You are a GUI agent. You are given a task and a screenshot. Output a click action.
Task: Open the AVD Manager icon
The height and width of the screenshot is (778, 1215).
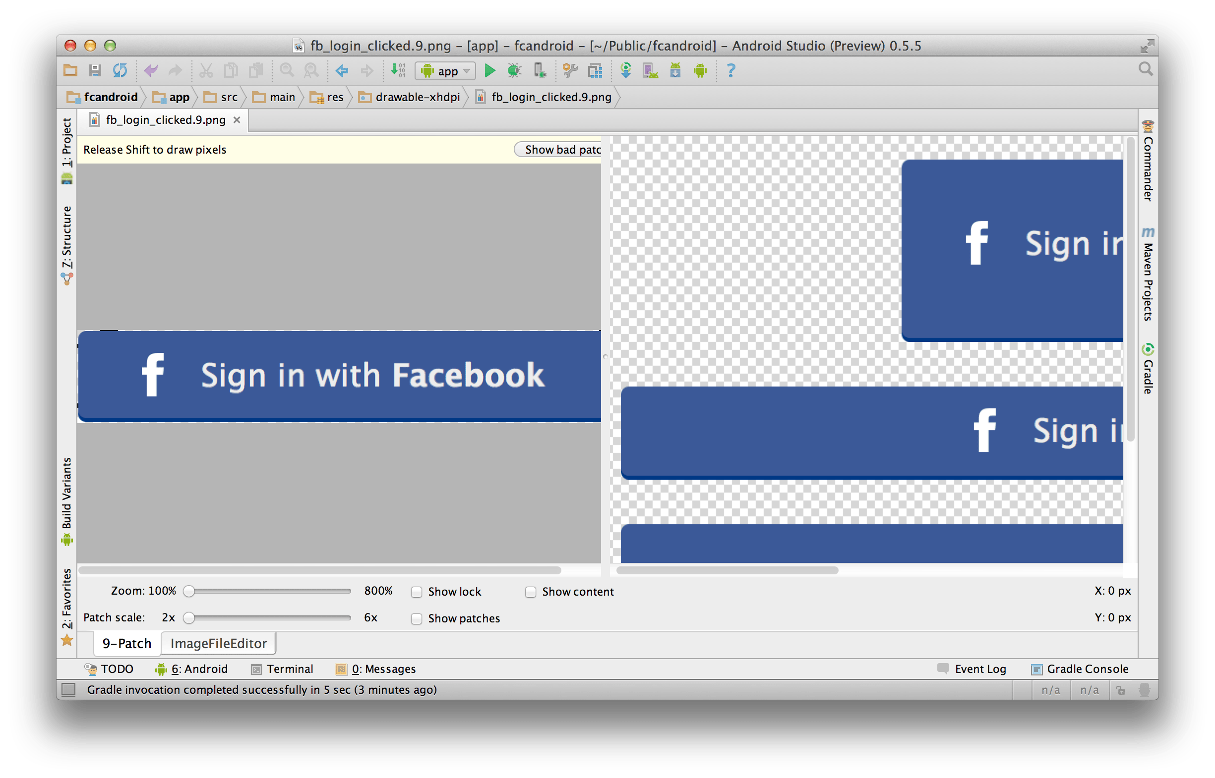point(650,71)
